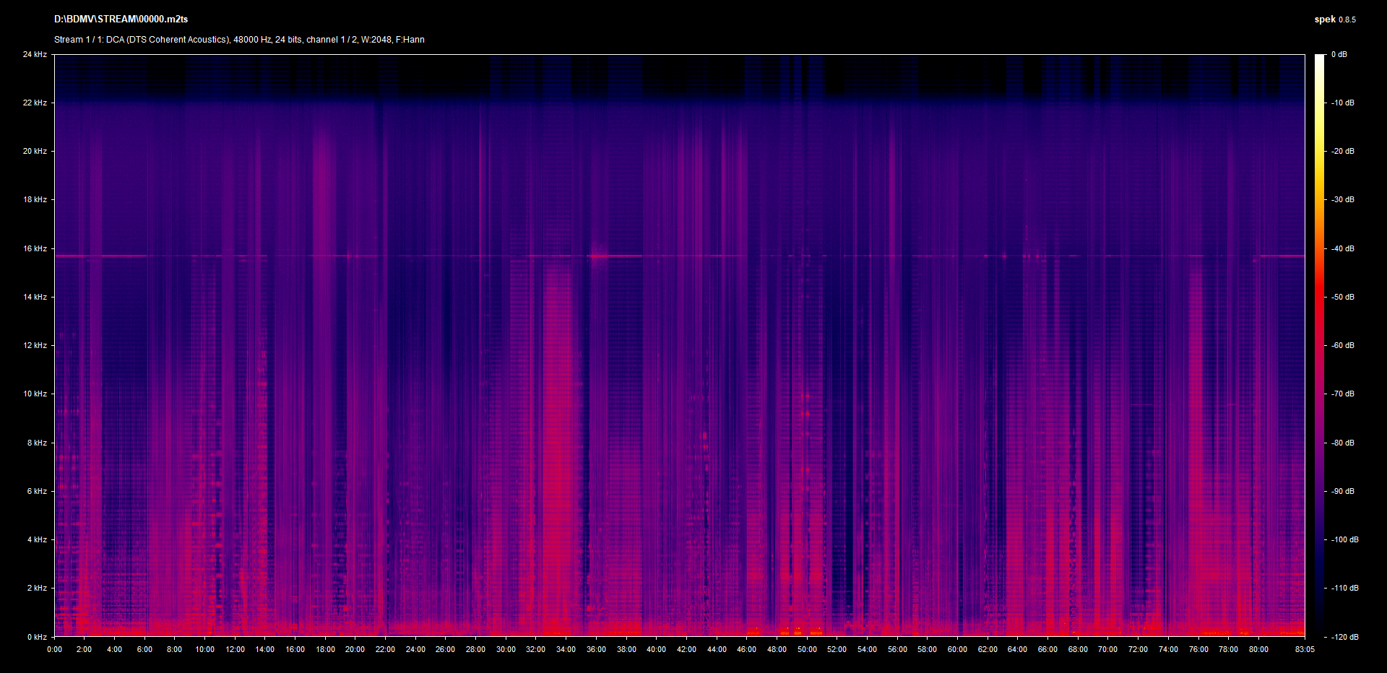Click the file path D:\BDMV\STREAM\00000.m2ts title
Screen dimensions: 1387x673
coord(121,19)
